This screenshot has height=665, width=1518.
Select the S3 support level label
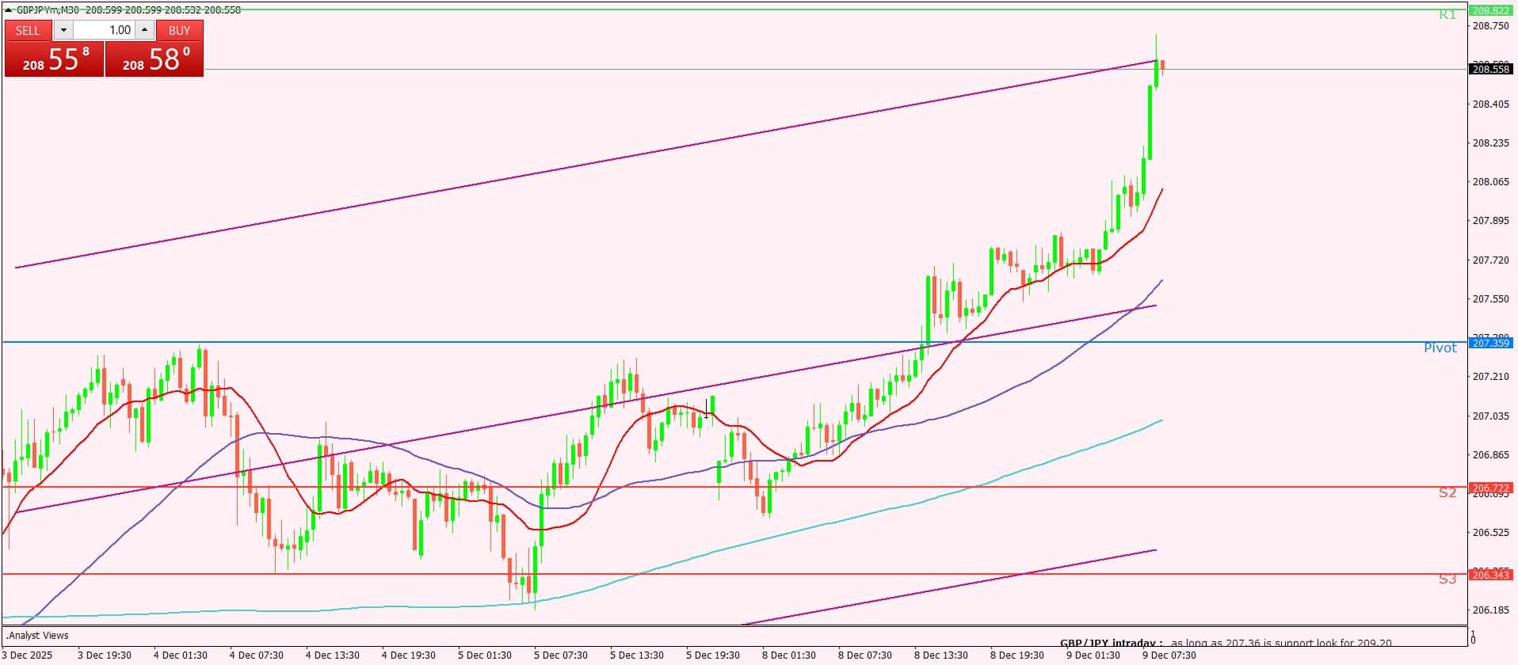(1447, 579)
